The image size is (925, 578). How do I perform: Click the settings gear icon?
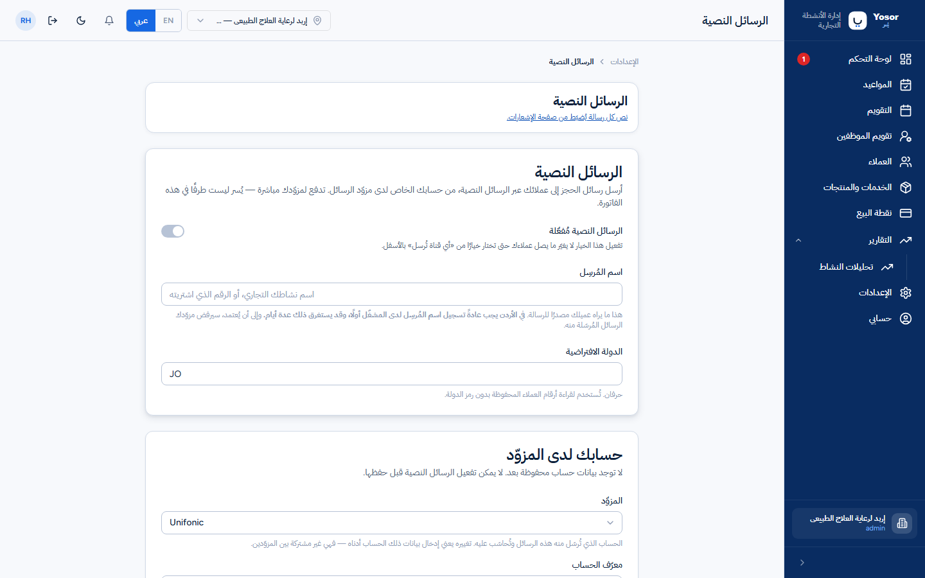coord(906,293)
